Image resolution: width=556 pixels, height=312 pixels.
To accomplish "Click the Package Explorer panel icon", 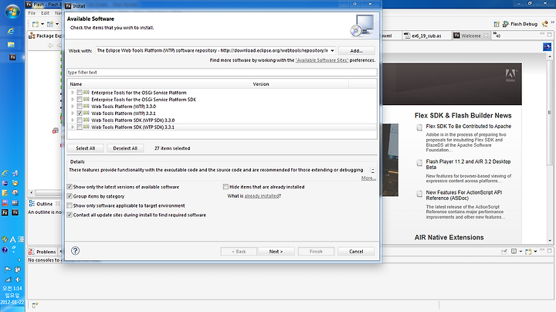I will [x=32, y=36].
